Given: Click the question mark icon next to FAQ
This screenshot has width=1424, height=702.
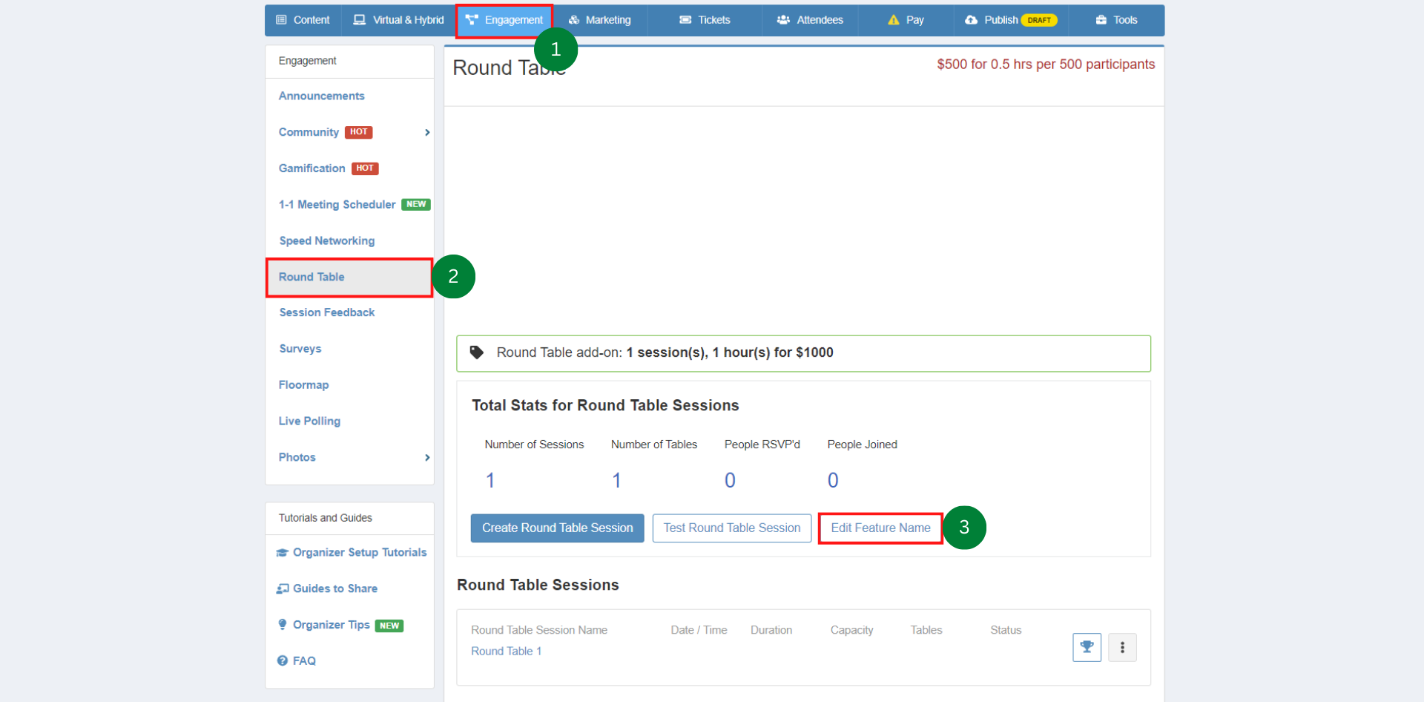Looking at the screenshot, I should (283, 660).
